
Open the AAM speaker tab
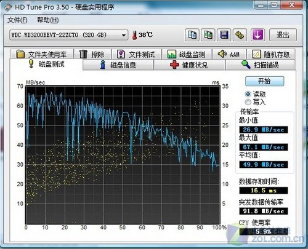[229, 54]
